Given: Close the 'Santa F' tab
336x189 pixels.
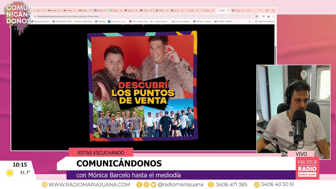Looking at the screenshot, I should pos(90,10).
